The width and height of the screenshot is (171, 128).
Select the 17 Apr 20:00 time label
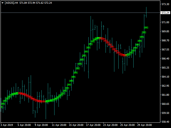93,125
